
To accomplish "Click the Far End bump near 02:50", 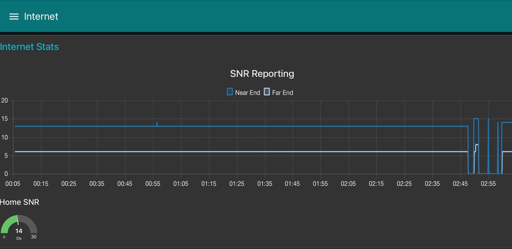I will point(477,145).
